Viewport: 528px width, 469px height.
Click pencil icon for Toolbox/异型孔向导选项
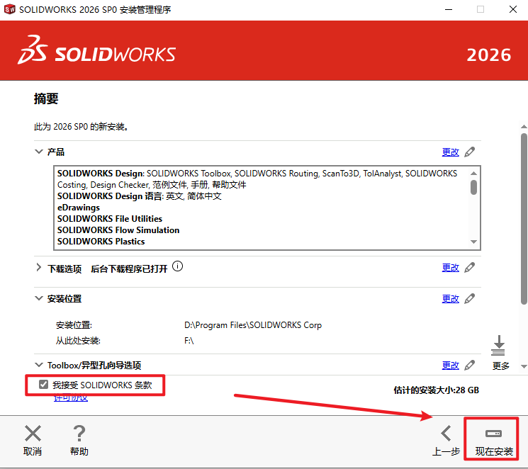pyautogui.click(x=470, y=365)
